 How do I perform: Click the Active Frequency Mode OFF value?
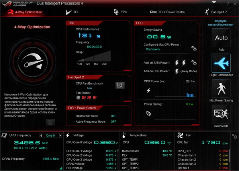coord(114,121)
